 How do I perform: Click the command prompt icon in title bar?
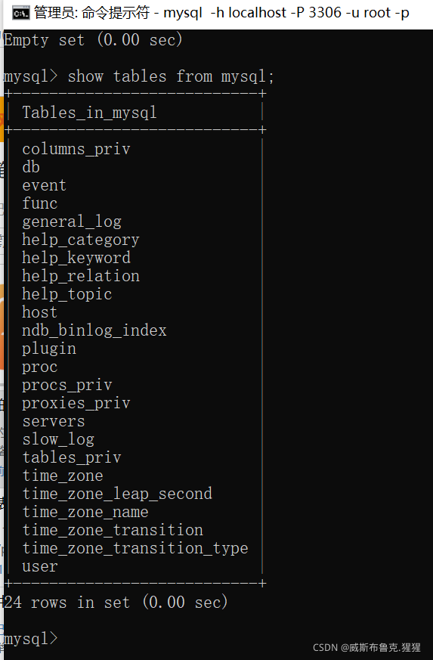[20, 13]
